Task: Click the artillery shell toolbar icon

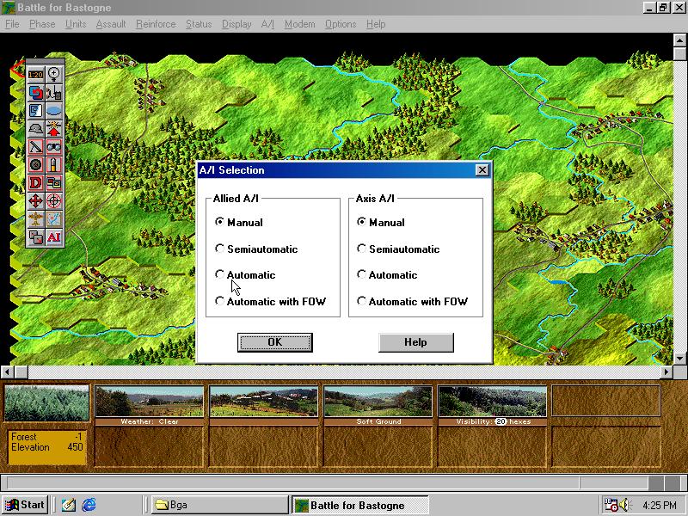Action: click(54, 164)
